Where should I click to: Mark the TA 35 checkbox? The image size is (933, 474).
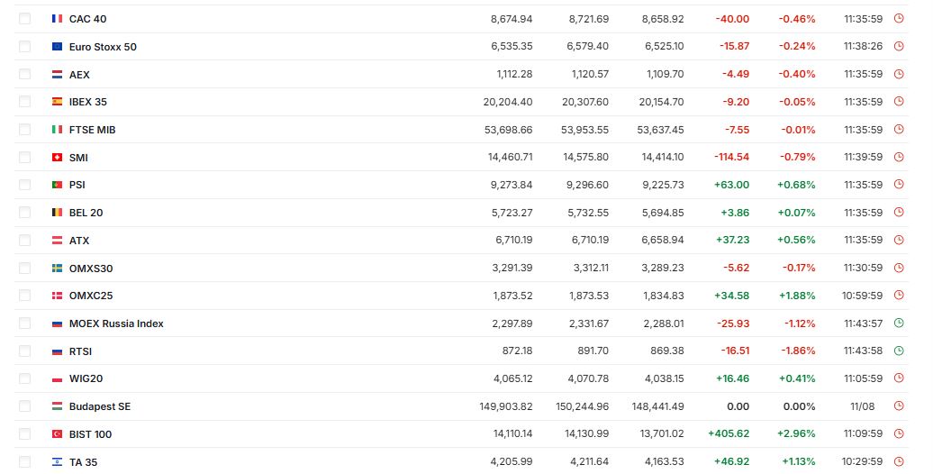(24, 461)
